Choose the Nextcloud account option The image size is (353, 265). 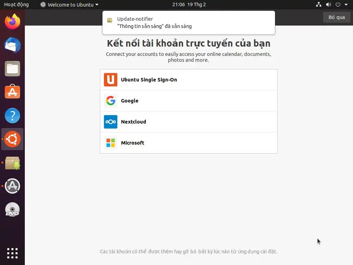click(189, 122)
